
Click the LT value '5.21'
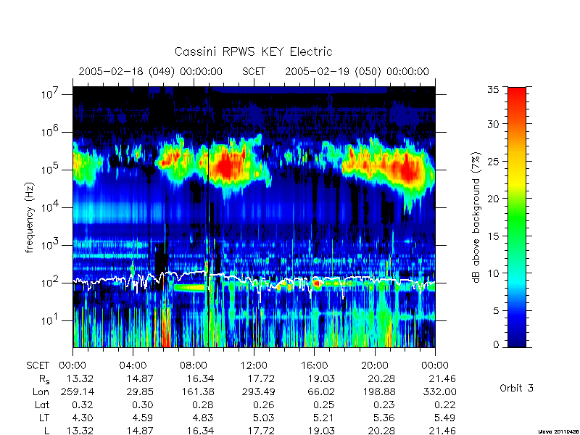pos(323,418)
